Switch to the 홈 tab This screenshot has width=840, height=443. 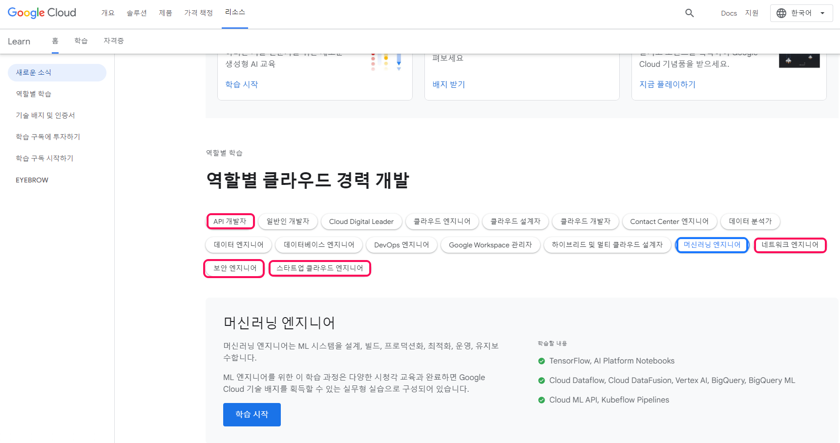(55, 41)
